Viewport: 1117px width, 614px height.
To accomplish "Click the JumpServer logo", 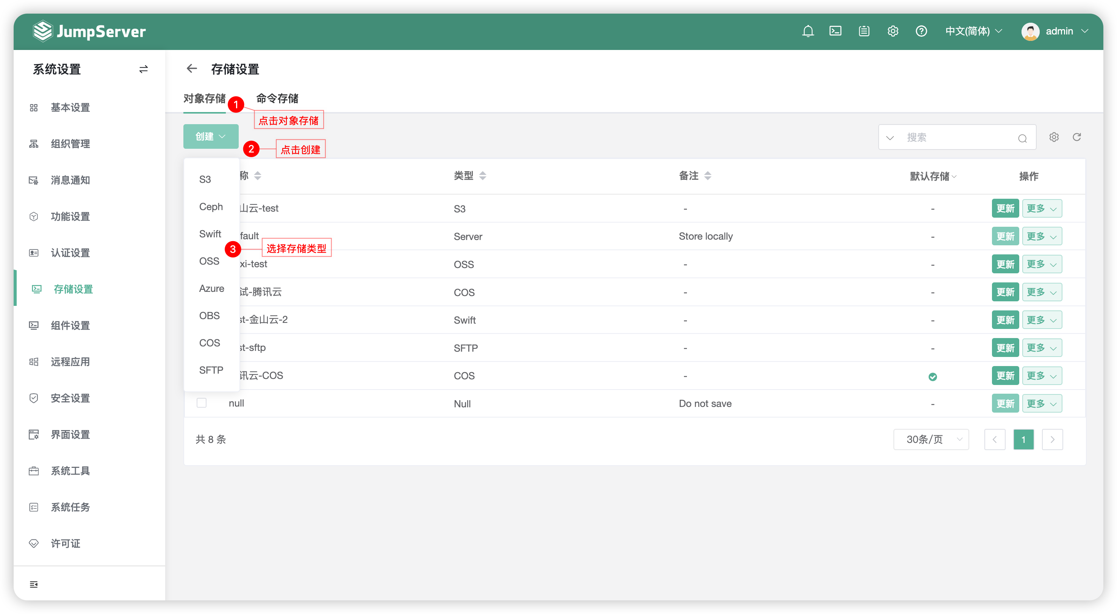I will point(89,31).
